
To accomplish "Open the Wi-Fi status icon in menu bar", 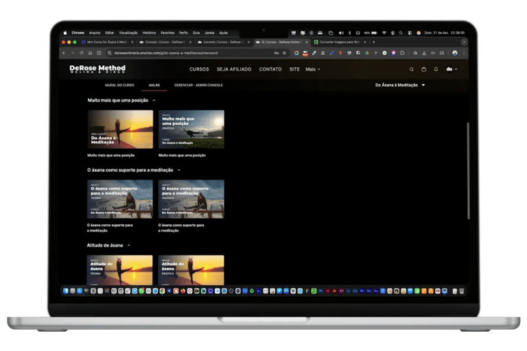I will [x=384, y=33].
